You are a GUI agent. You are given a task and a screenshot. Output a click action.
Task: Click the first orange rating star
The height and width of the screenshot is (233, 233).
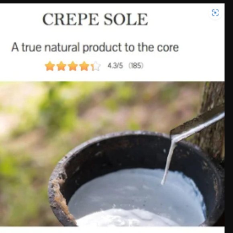tap(50, 66)
